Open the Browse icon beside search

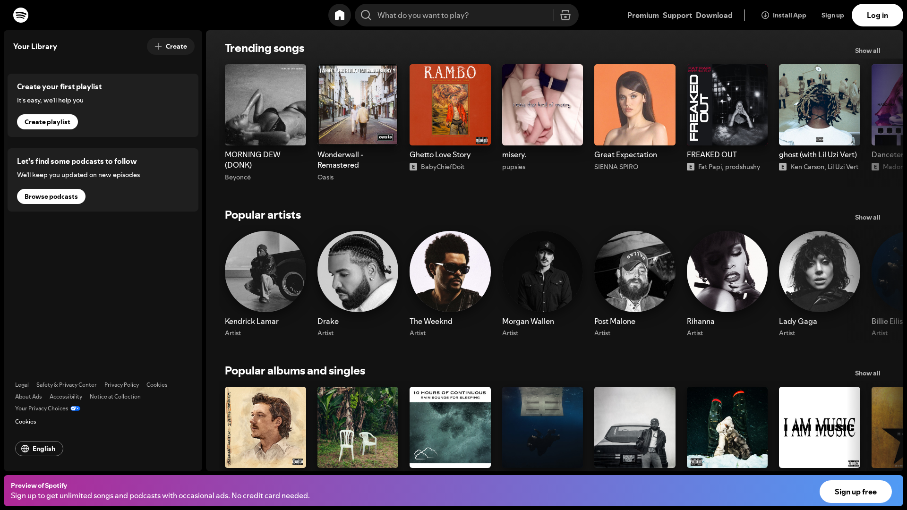[565, 15]
